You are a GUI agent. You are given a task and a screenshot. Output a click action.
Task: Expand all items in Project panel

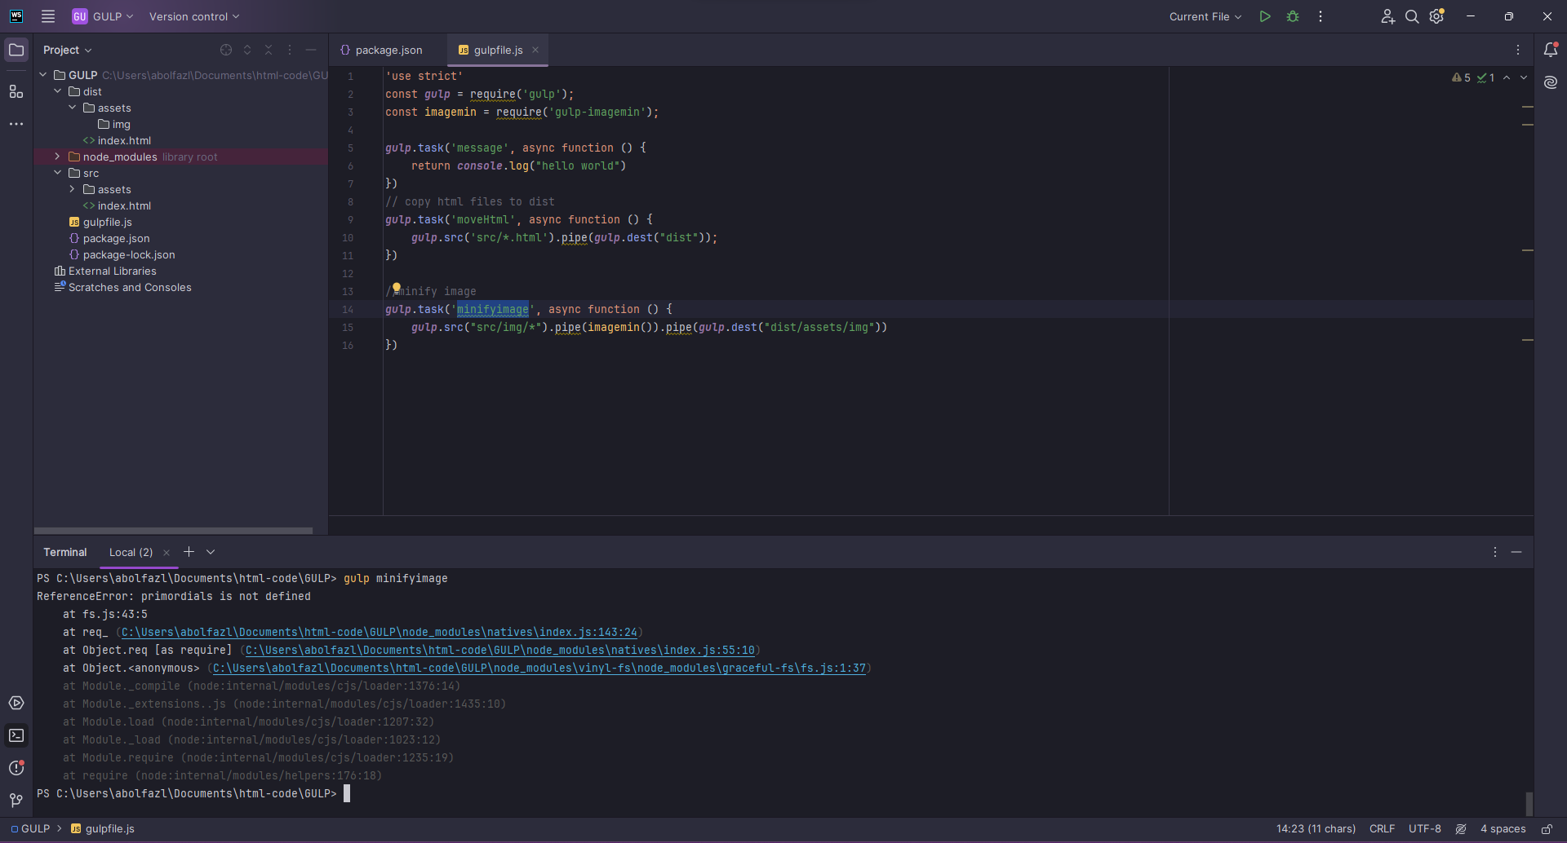[247, 50]
